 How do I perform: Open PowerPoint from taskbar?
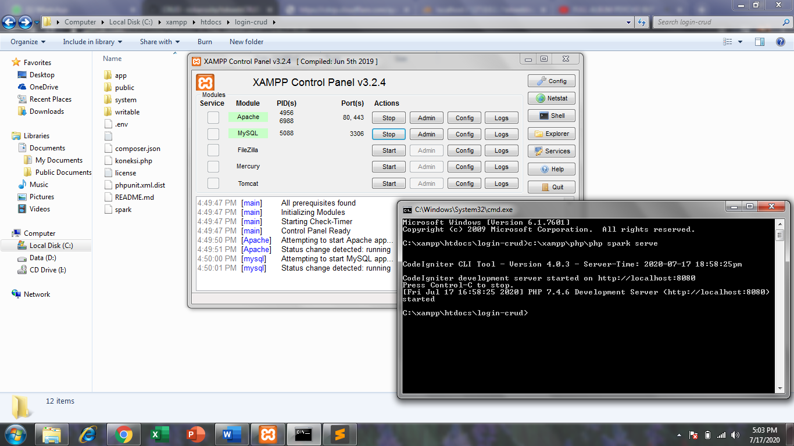[196, 434]
